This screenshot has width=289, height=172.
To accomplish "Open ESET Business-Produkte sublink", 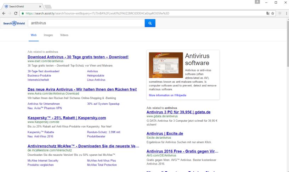I will 39,76.
